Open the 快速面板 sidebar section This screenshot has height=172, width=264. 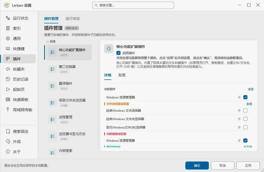click(x=19, y=99)
